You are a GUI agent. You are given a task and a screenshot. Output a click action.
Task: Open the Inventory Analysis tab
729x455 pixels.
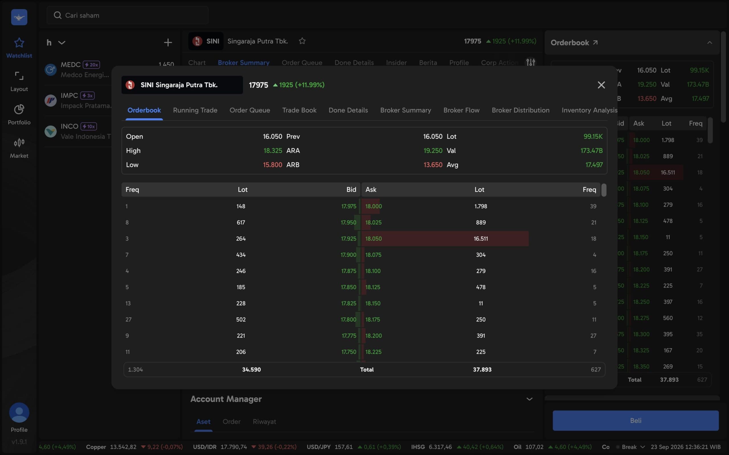point(589,110)
